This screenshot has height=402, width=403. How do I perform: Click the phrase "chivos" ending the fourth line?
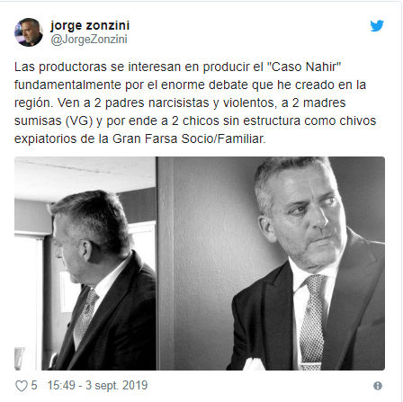point(358,121)
